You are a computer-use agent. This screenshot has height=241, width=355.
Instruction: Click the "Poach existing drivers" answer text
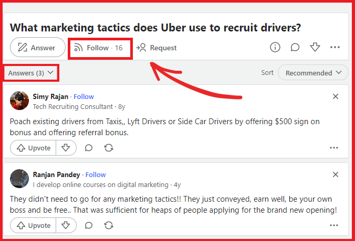click(164, 127)
